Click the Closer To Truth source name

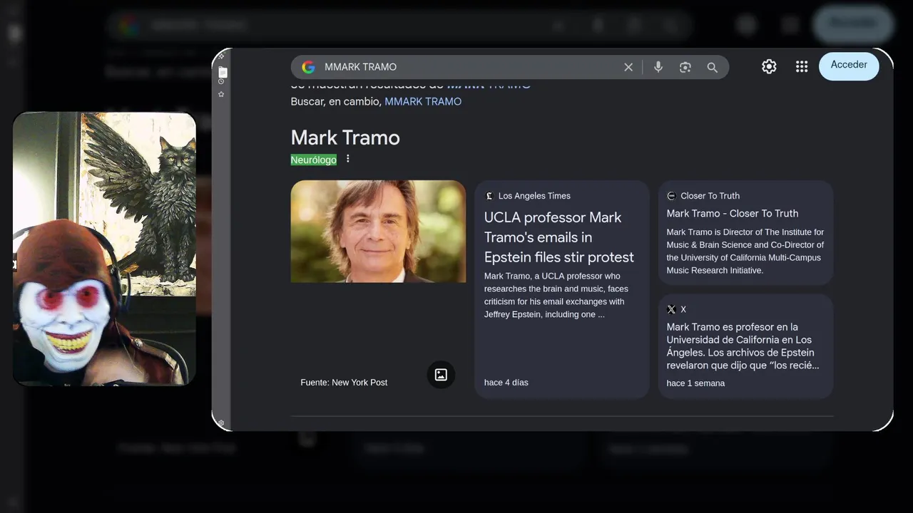tap(710, 196)
